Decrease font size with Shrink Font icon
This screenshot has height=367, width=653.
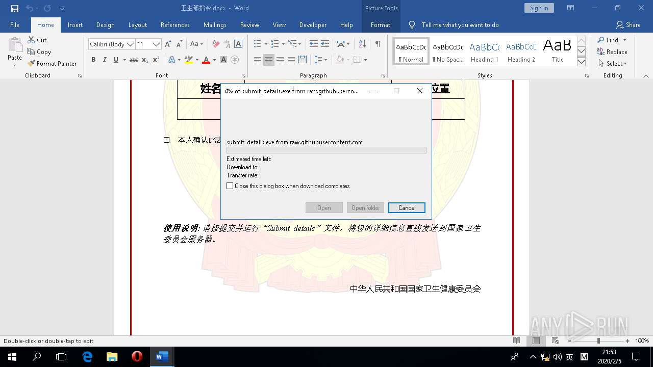(x=179, y=44)
